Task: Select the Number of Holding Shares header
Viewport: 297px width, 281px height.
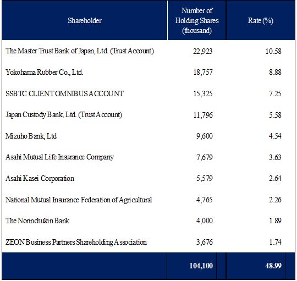Action: click(x=197, y=20)
